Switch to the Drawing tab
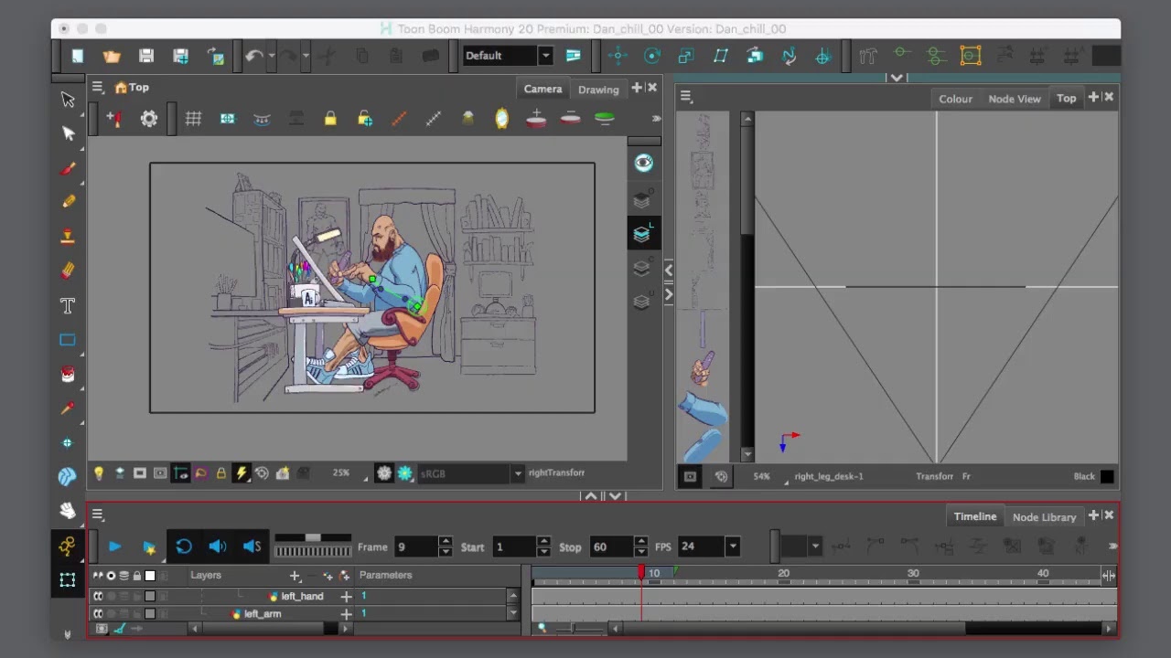This screenshot has height=658, width=1171. point(598,90)
